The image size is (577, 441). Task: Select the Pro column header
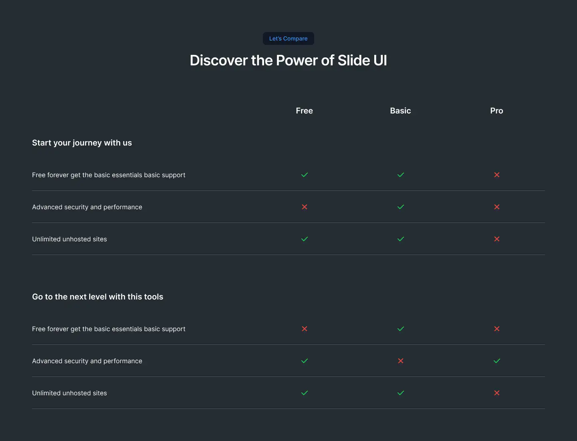tap(497, 111)
